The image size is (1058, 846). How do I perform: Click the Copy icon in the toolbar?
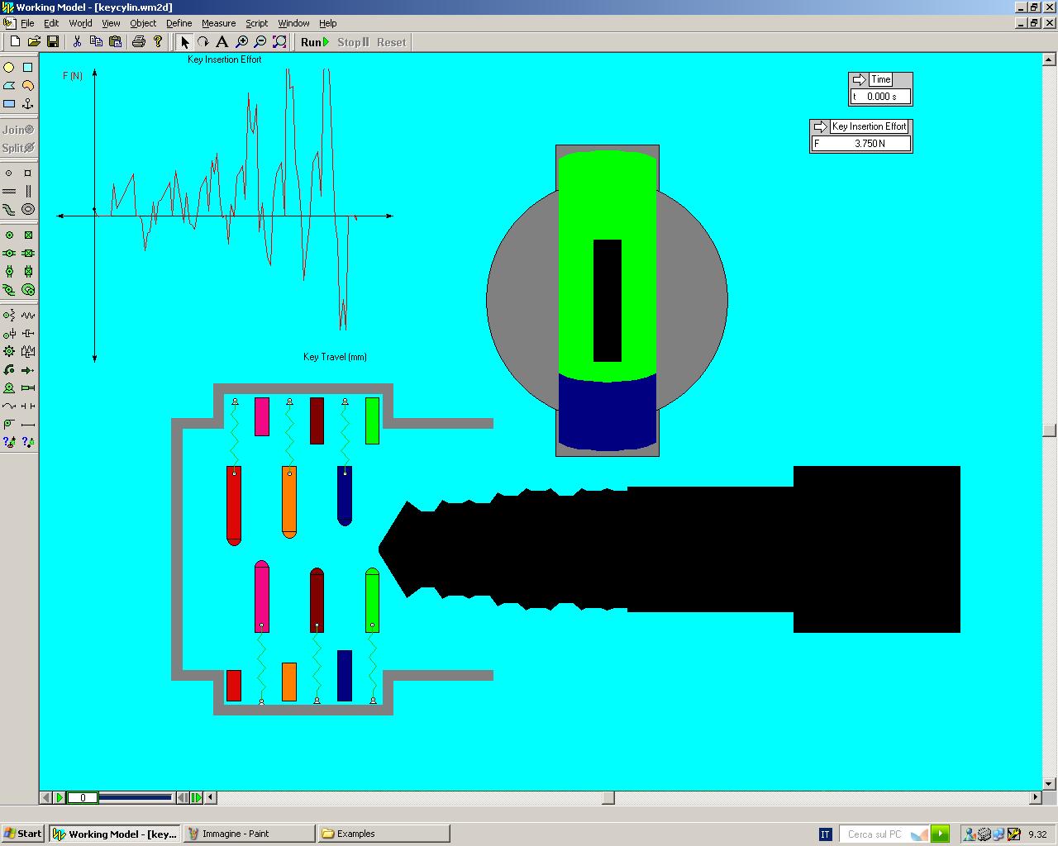pos(96,41)
